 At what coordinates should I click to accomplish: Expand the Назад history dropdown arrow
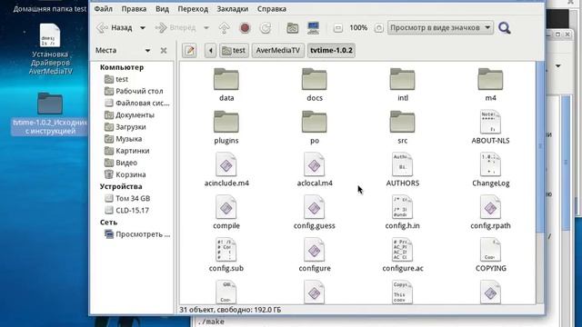[143, 28]
